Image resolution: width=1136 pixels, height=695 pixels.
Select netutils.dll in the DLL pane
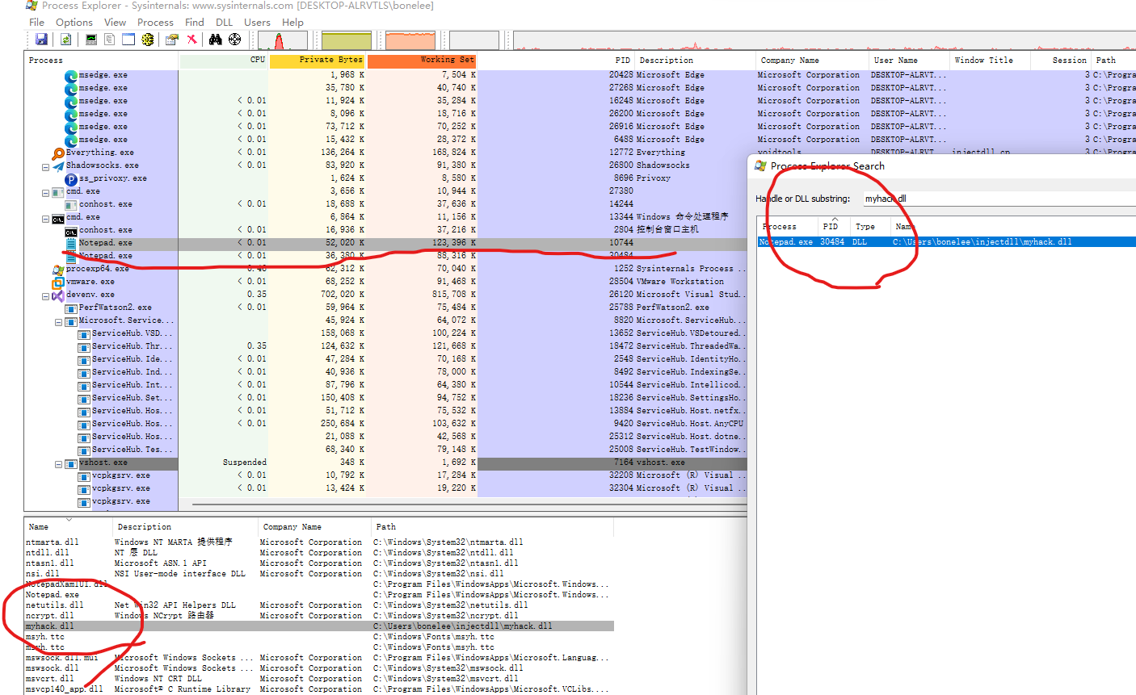pos(319,605)
